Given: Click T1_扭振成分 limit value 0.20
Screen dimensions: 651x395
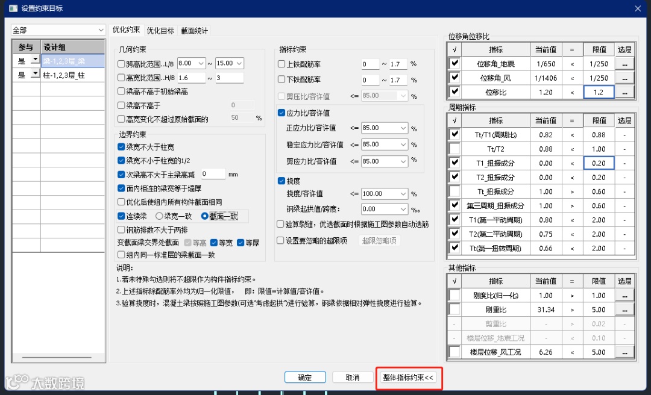Looking at the screenshot, I should [599, 163].
